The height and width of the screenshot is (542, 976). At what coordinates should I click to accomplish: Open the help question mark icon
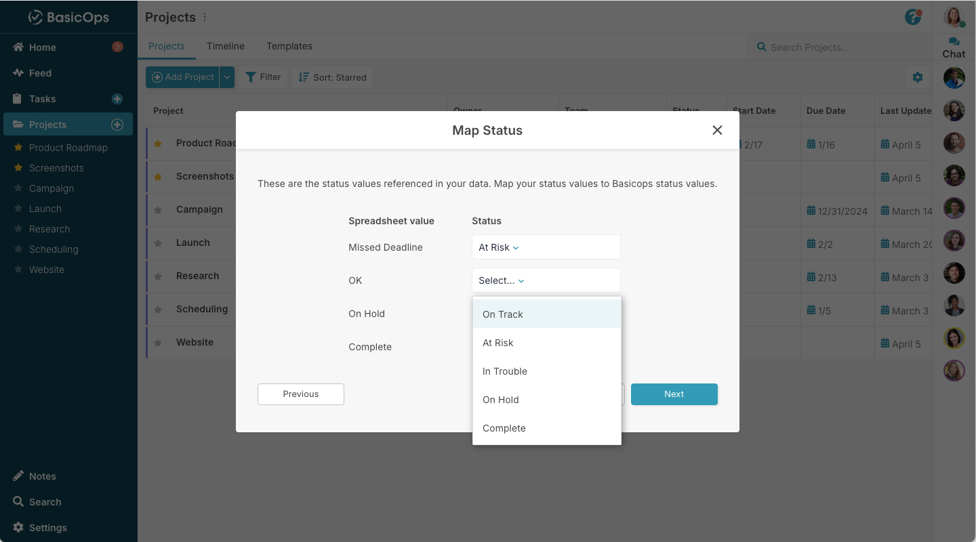913,17
